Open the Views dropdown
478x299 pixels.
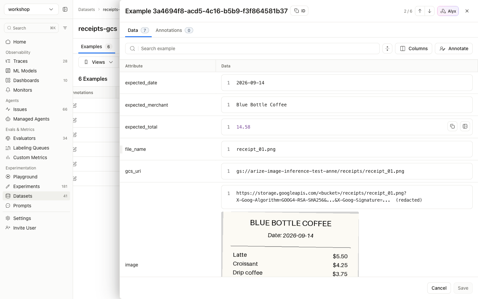click(98, 62)
